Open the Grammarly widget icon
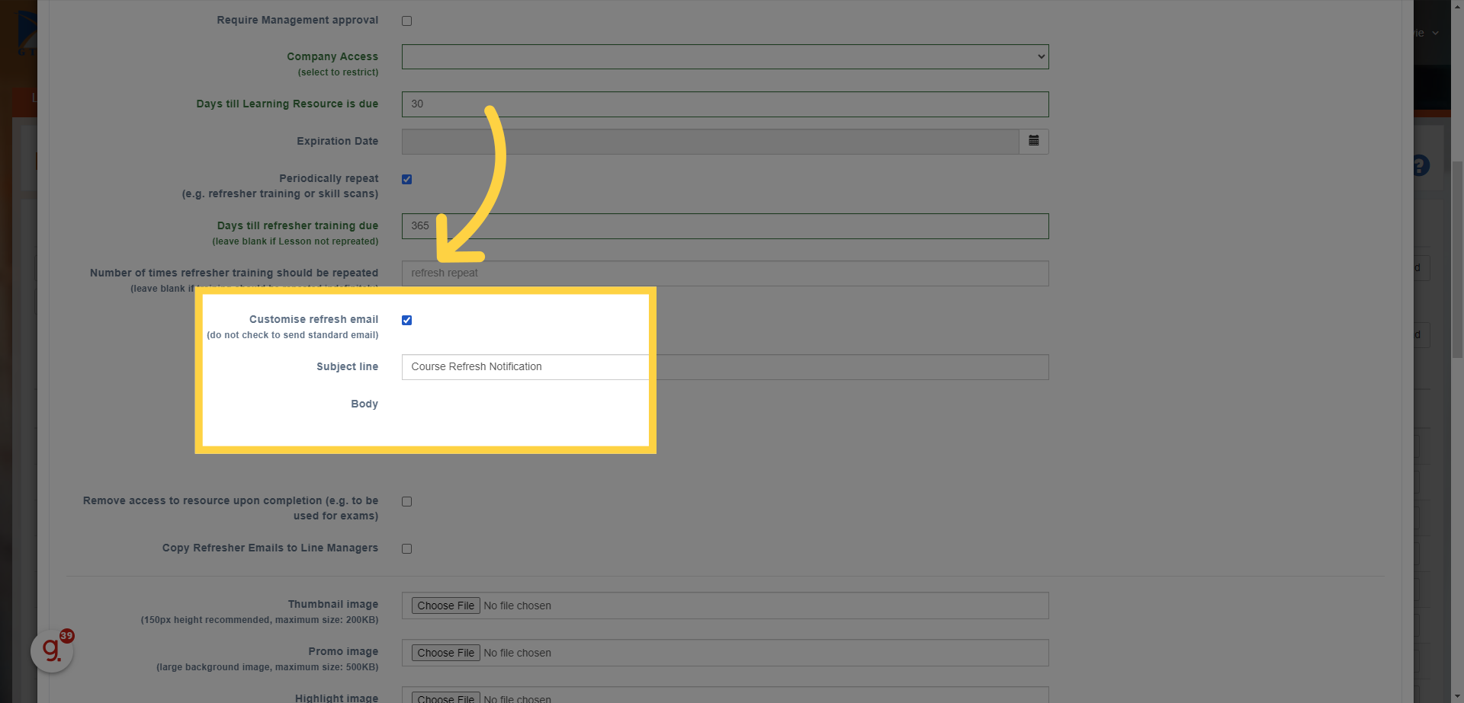Image resolution: width=1464 pixels, height=703 pixels. [x=52, y=650]
